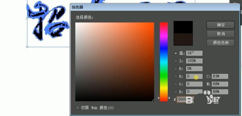Select the B brightness radio button
The height and width of the screenshot is (116, 242).
click(176, 69)
